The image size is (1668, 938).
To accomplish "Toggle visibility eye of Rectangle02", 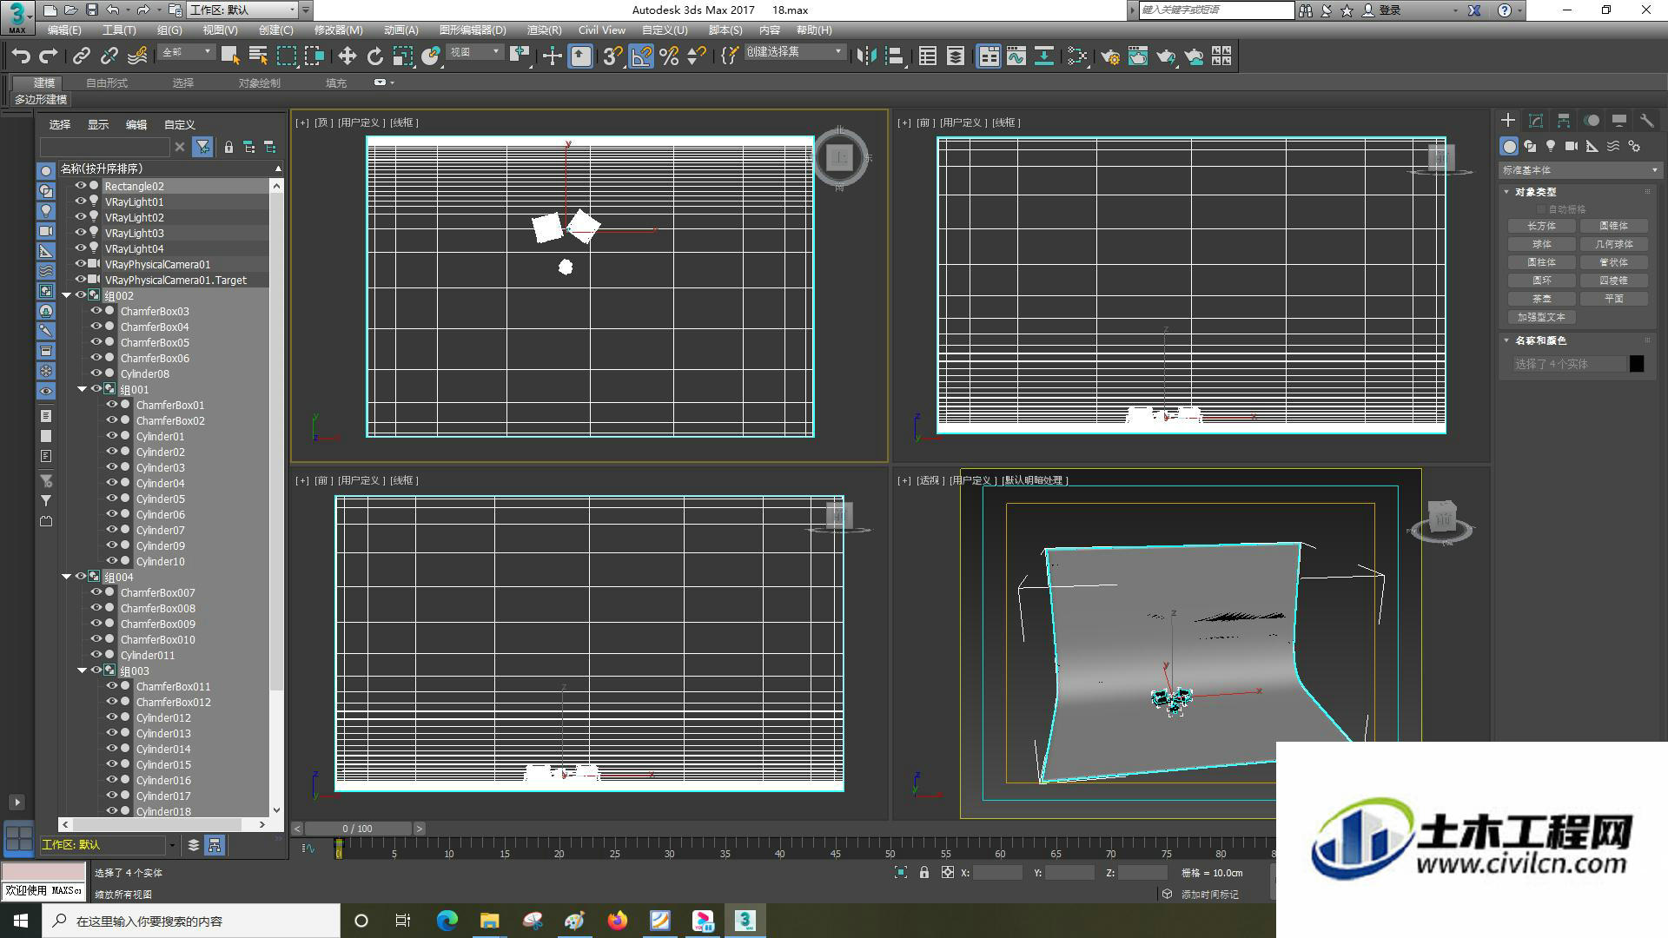I will (x=81, y=186).
